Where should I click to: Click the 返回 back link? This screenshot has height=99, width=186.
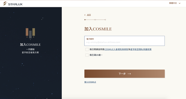pos(89,15)
